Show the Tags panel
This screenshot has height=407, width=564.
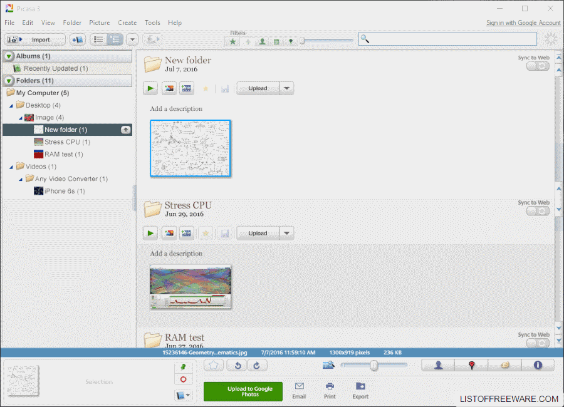point(504,365)
